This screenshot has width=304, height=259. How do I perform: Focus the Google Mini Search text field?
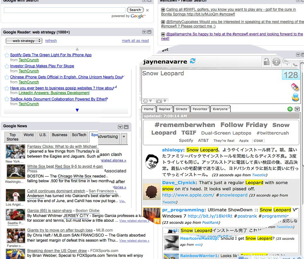(x=64, y=10)
